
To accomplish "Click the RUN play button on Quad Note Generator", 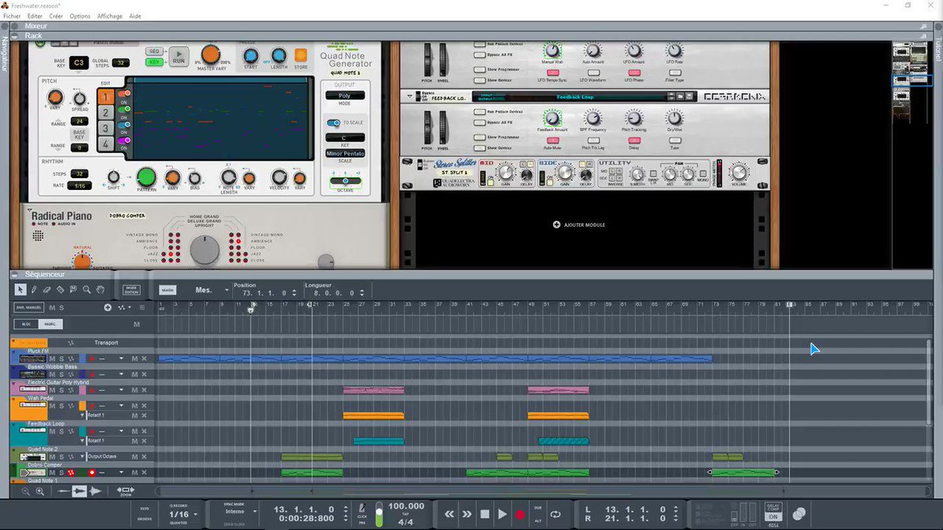I will coord(179,56).
